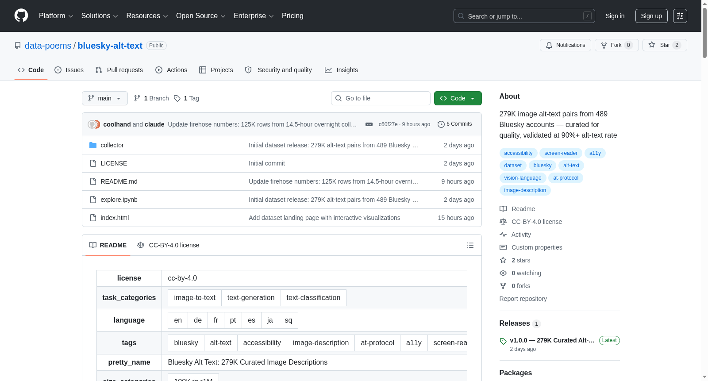Screen dimensions: 708x381
Task: Click the index.html file icon
Action: pyautogui.click(x=93, y=218)
